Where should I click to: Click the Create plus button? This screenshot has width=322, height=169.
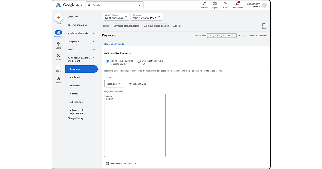58,18
